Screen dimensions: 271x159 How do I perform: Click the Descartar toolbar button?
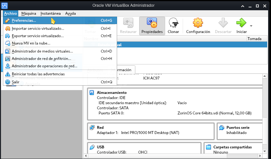coord(223,26)
